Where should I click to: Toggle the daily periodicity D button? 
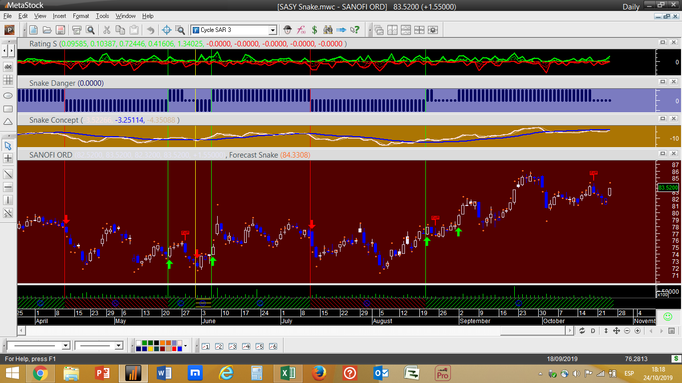pyautogui.click(x=593, y=331)
